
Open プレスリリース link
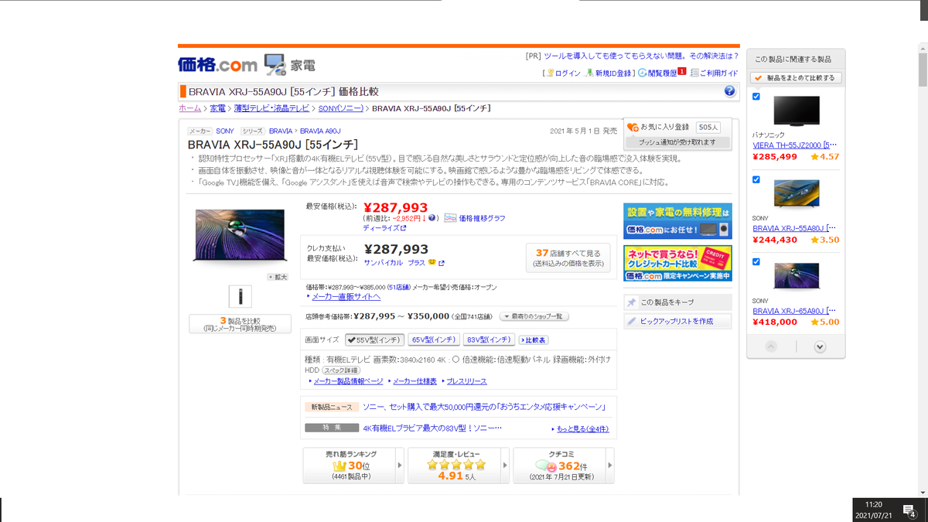tap(466, 381)
